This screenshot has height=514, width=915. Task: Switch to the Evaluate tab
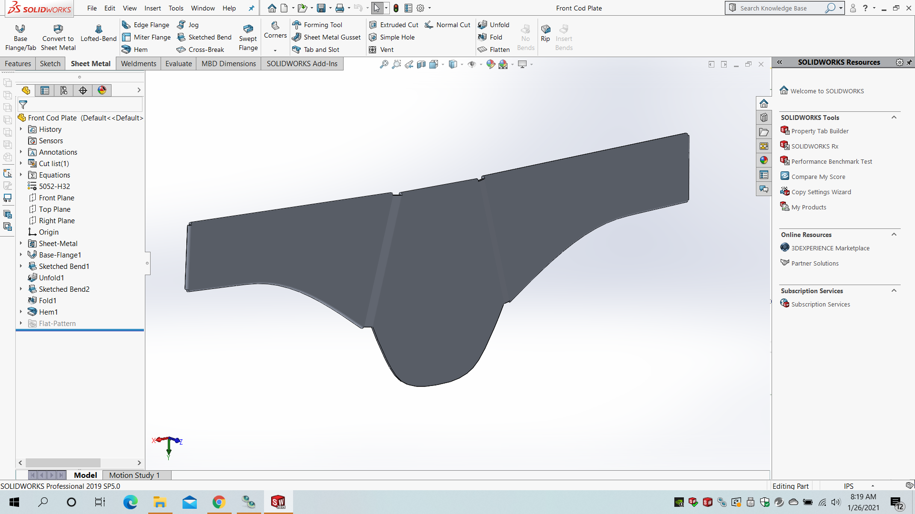pyautogui.click(x=179, y=64)
